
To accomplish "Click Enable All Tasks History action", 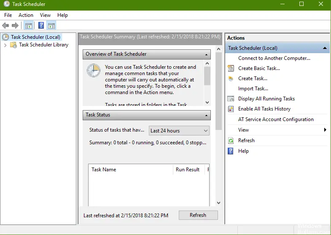I will pyautogui.click(x=264, y=109).
